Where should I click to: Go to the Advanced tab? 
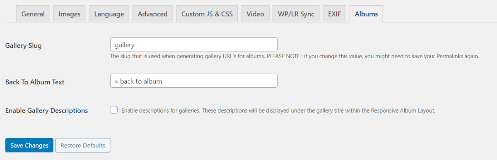[152, 14]
